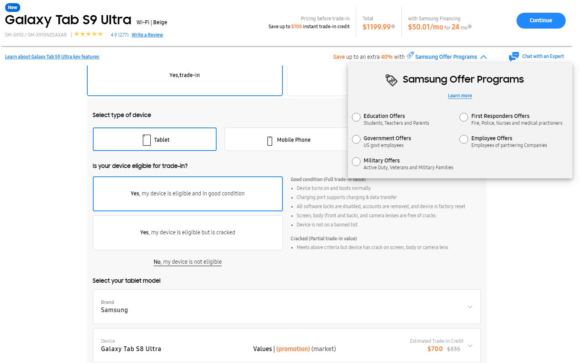Click the Samsung Offer Programs tag icon
Viewport: 580px width, 363px height.
pos(410,55)
